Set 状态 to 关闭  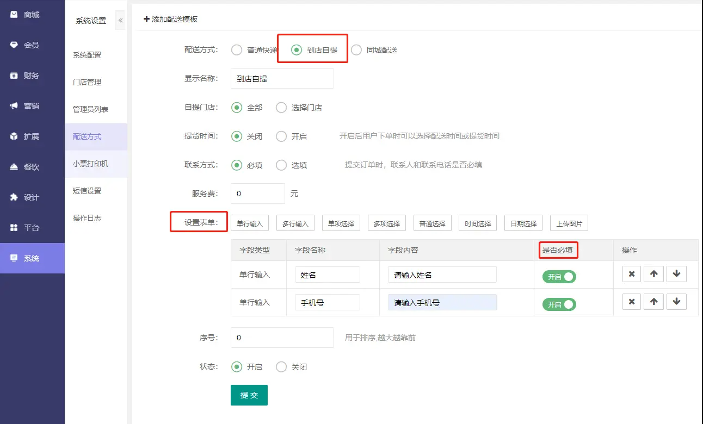click(281, 367)
